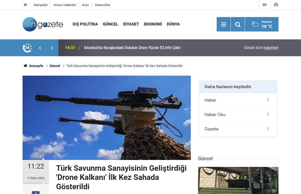This screenshot has height=194, width=301.
Task: Click the breadcrumb home icon
Action: coord(25,66)
